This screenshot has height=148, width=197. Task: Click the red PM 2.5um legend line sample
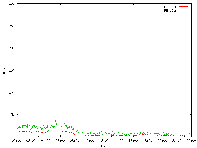(x=183, y=7)
